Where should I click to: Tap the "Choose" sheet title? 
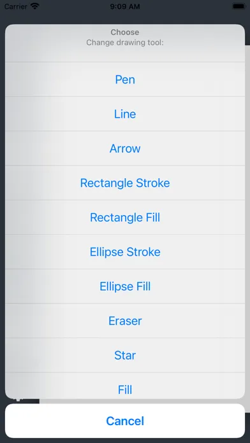click(125, 32)
